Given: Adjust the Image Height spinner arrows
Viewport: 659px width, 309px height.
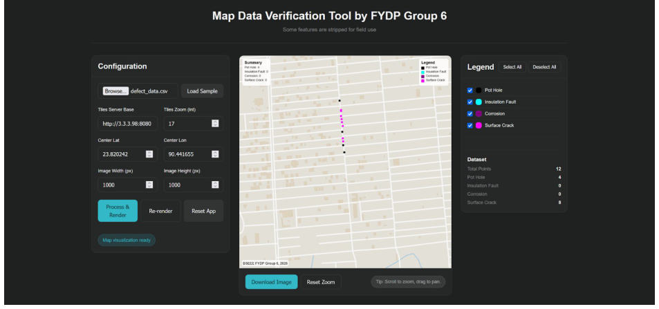Looking at the screenshot, I should (215, 185).
